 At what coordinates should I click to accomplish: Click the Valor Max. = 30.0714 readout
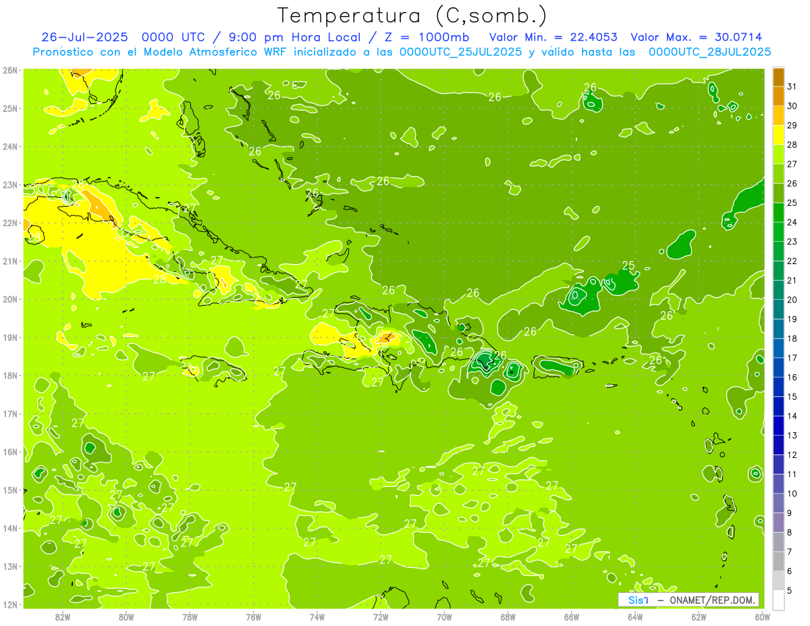tap(697, 37)
